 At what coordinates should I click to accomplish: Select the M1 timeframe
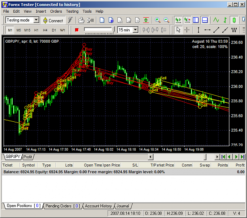coord(10,30)
